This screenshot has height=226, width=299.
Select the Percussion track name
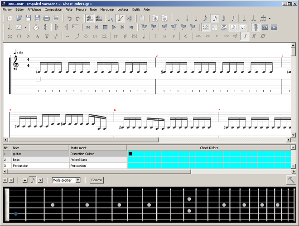pos(20,166)
